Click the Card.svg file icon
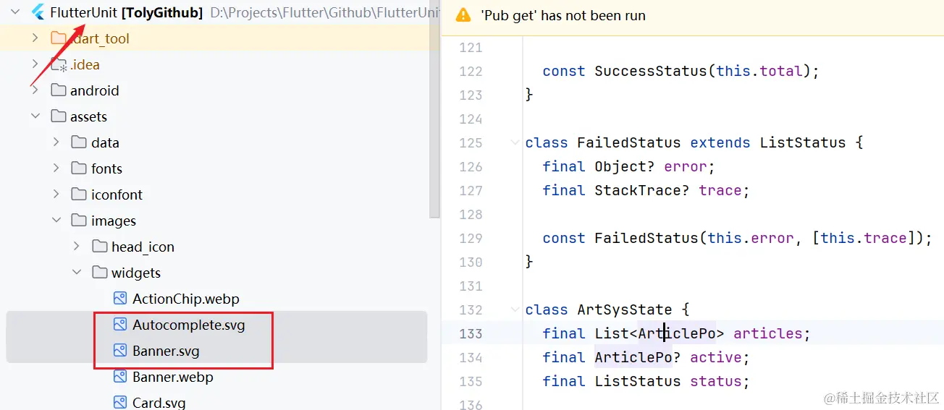 coord(120,402)
